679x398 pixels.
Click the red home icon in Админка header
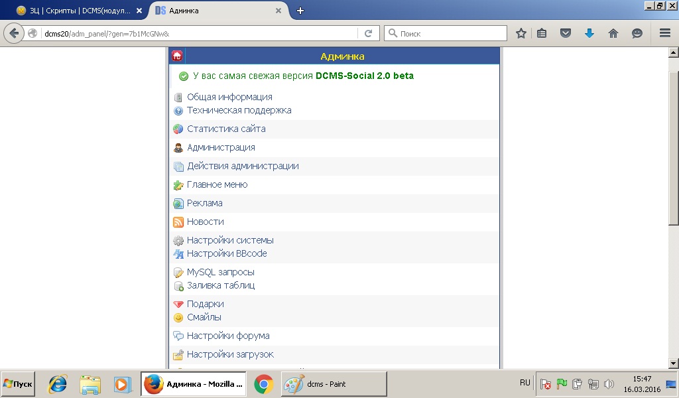click(176, 56)
